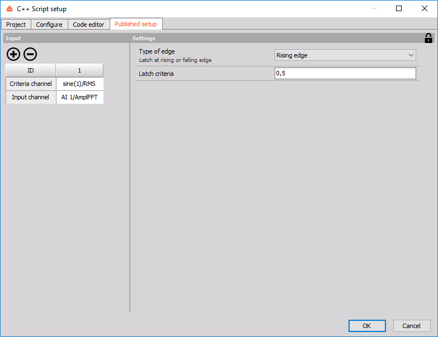Add a new input with plus icon
Image resolution: width=438 pixels, height=337 pixels.
[x=13, y=54]
